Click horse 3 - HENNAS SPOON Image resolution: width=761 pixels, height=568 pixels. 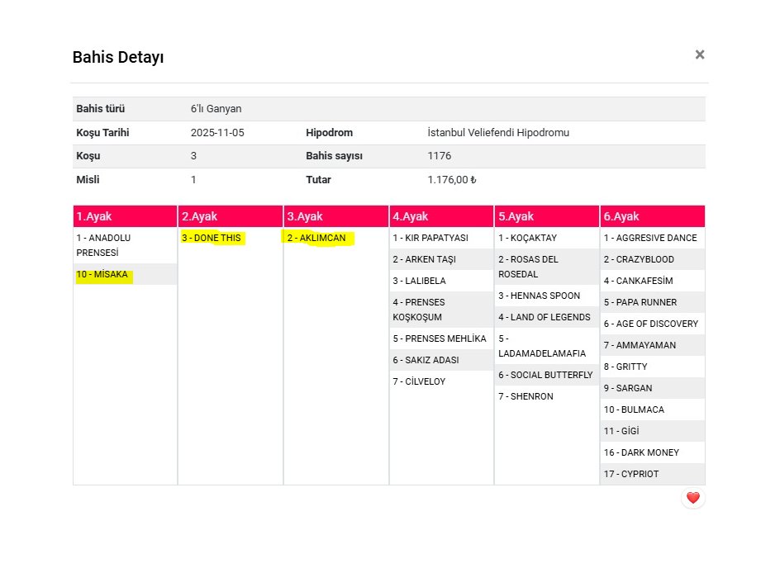point(547,296)
